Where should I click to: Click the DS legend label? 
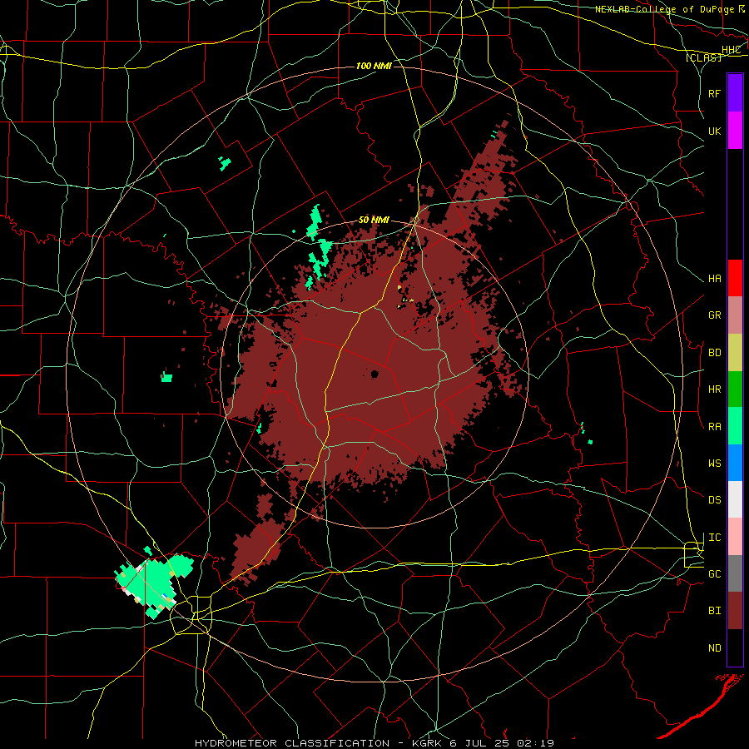click(714, 500)
